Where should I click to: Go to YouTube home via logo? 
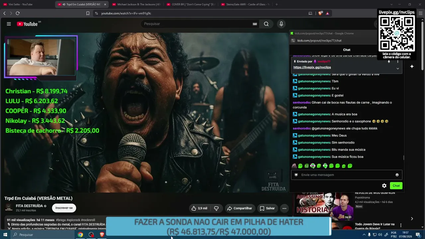(27, 24)
